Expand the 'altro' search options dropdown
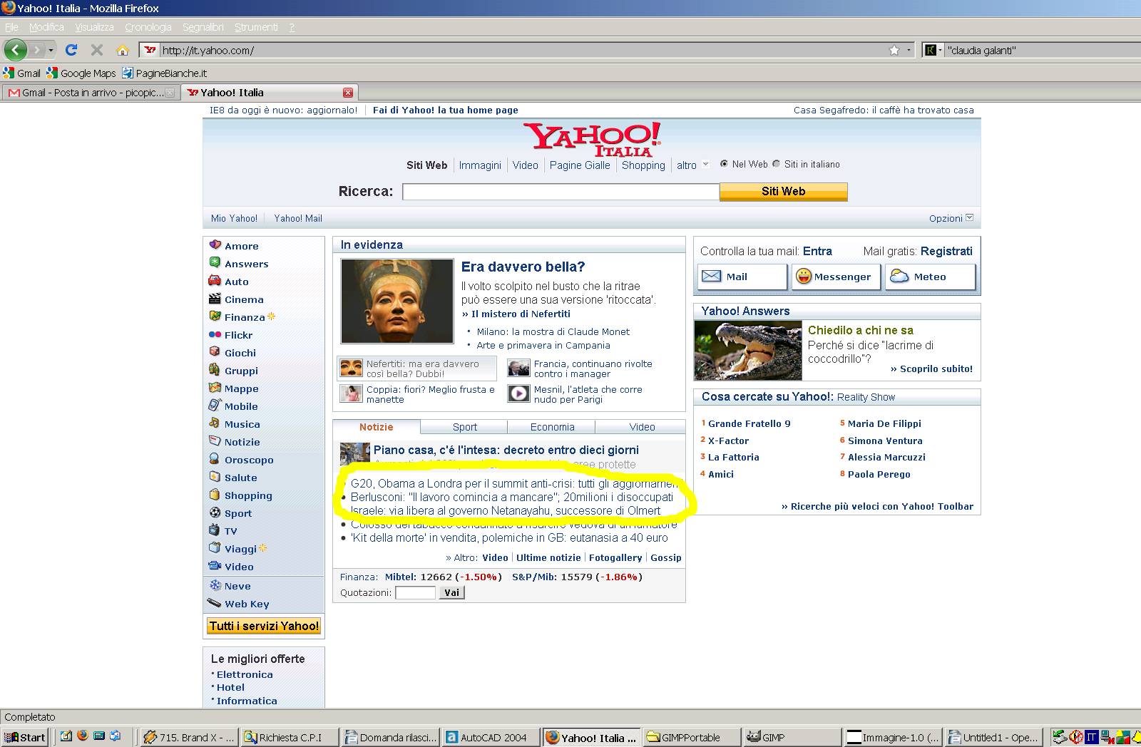 [706, 165]
